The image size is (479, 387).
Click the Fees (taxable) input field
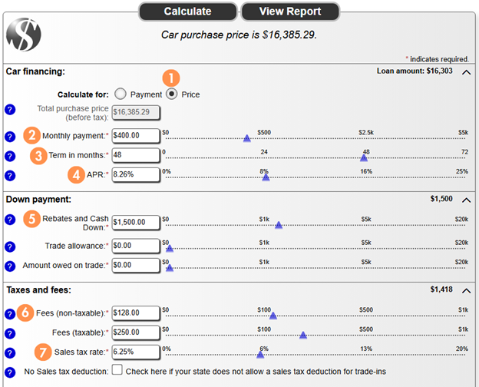coord(135,332)
